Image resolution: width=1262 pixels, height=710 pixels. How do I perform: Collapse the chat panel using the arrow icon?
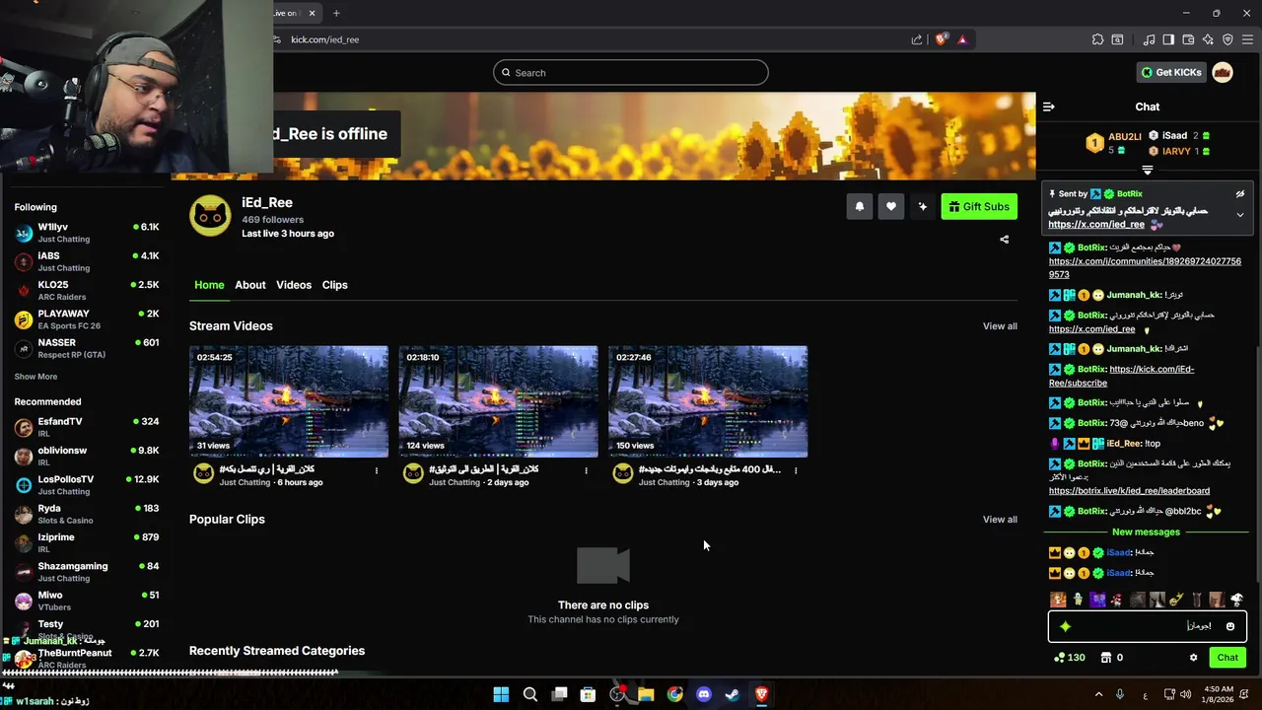[1049, 106]
